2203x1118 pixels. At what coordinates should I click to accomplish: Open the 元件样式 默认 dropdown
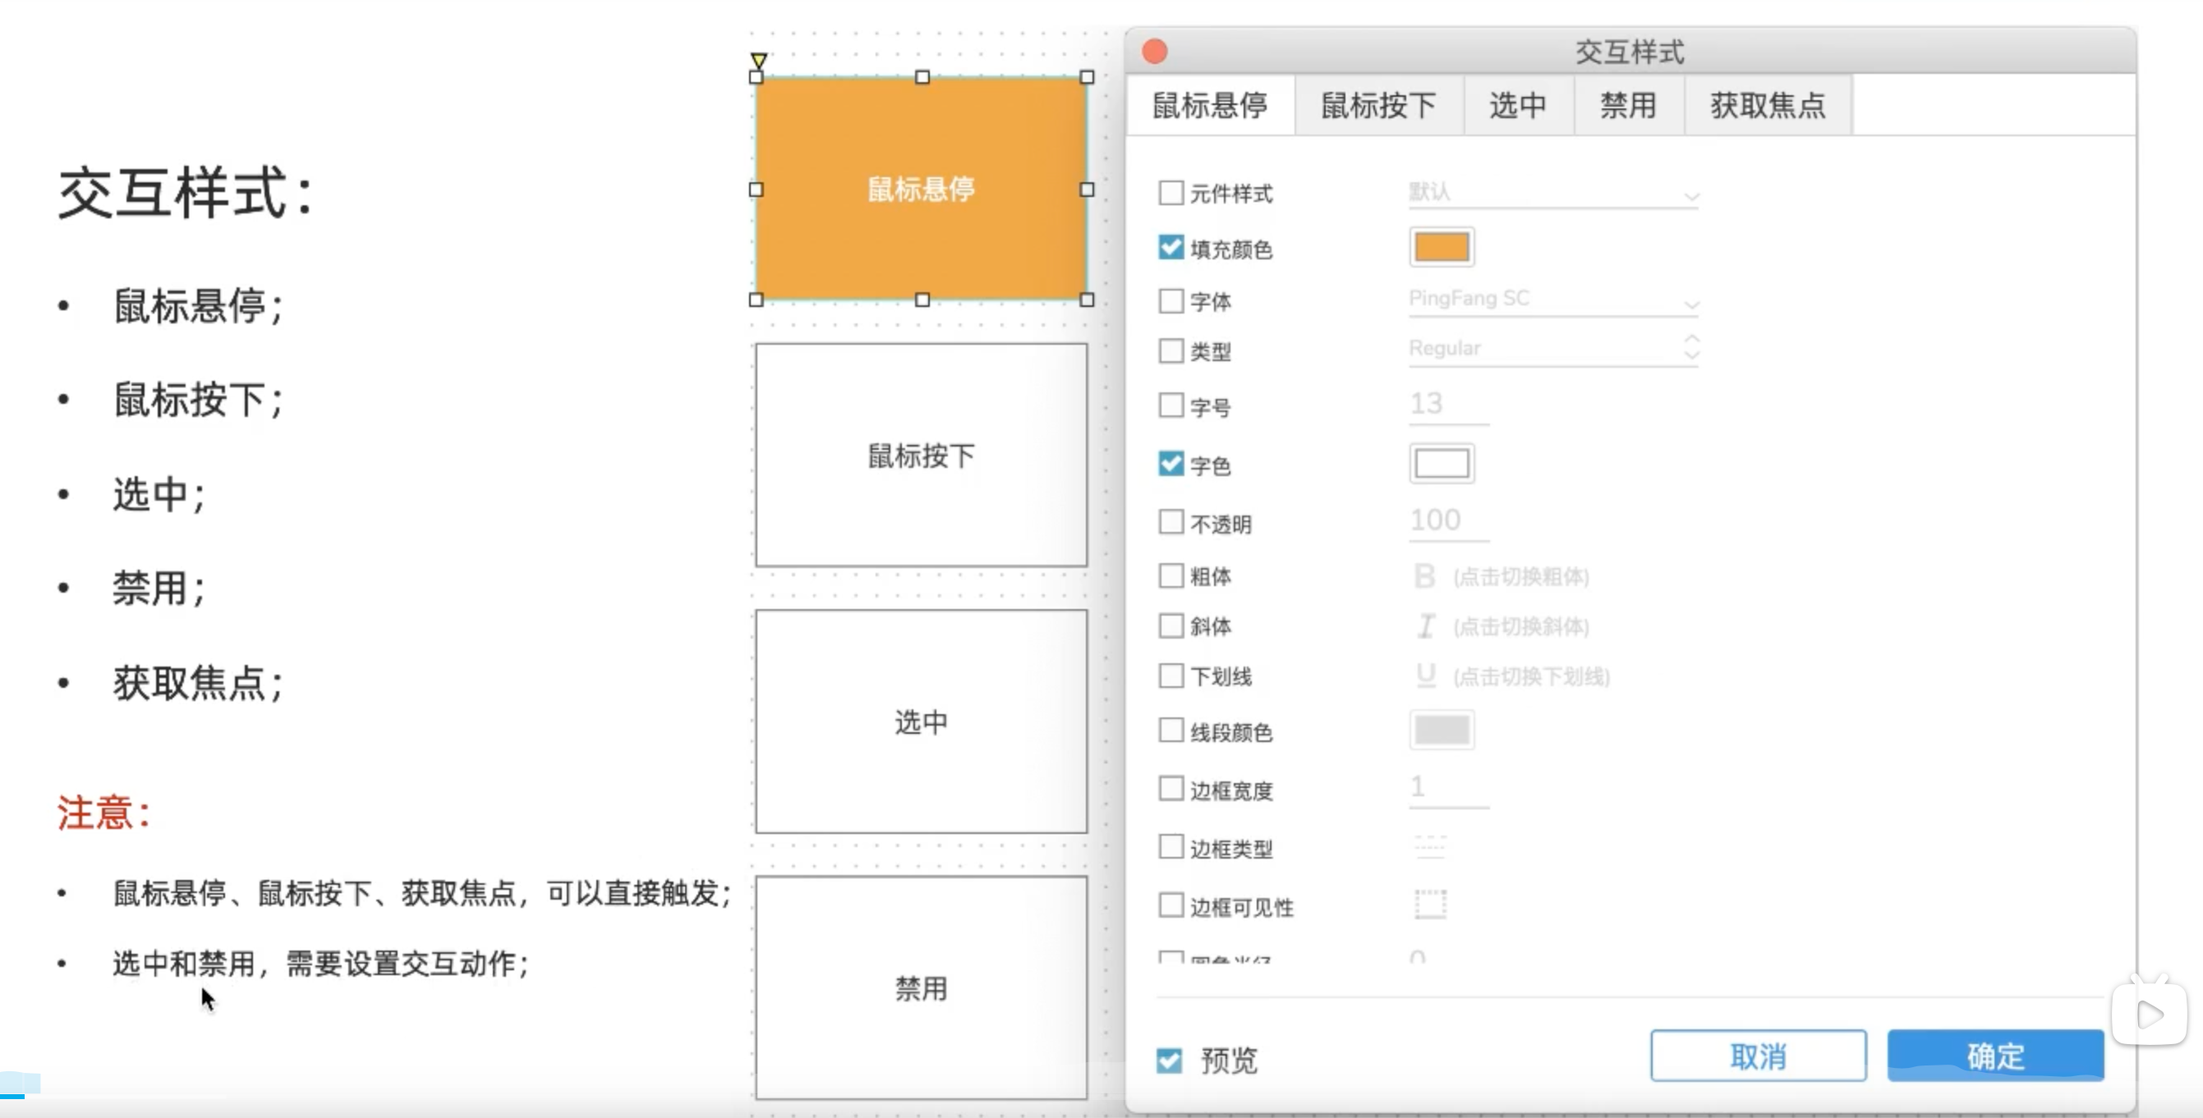[x=1554, y=192]
